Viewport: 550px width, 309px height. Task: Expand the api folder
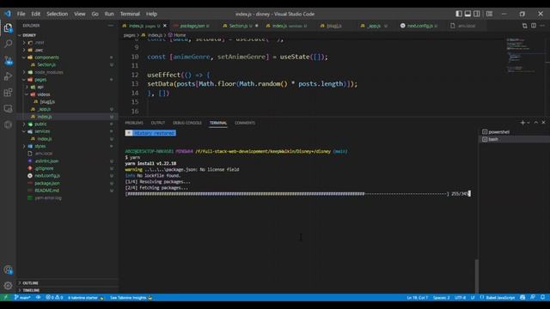[40, 87]
